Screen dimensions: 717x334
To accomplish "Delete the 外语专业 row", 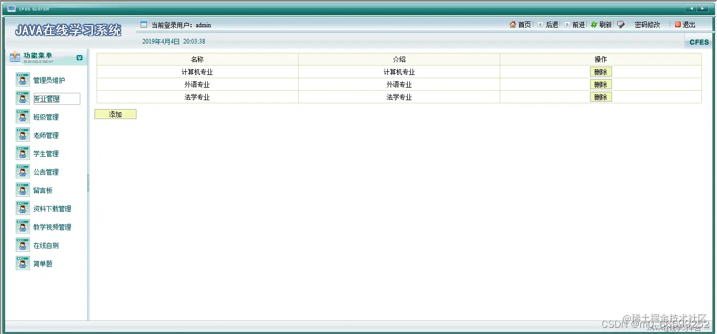I will [x=600, y=84].
